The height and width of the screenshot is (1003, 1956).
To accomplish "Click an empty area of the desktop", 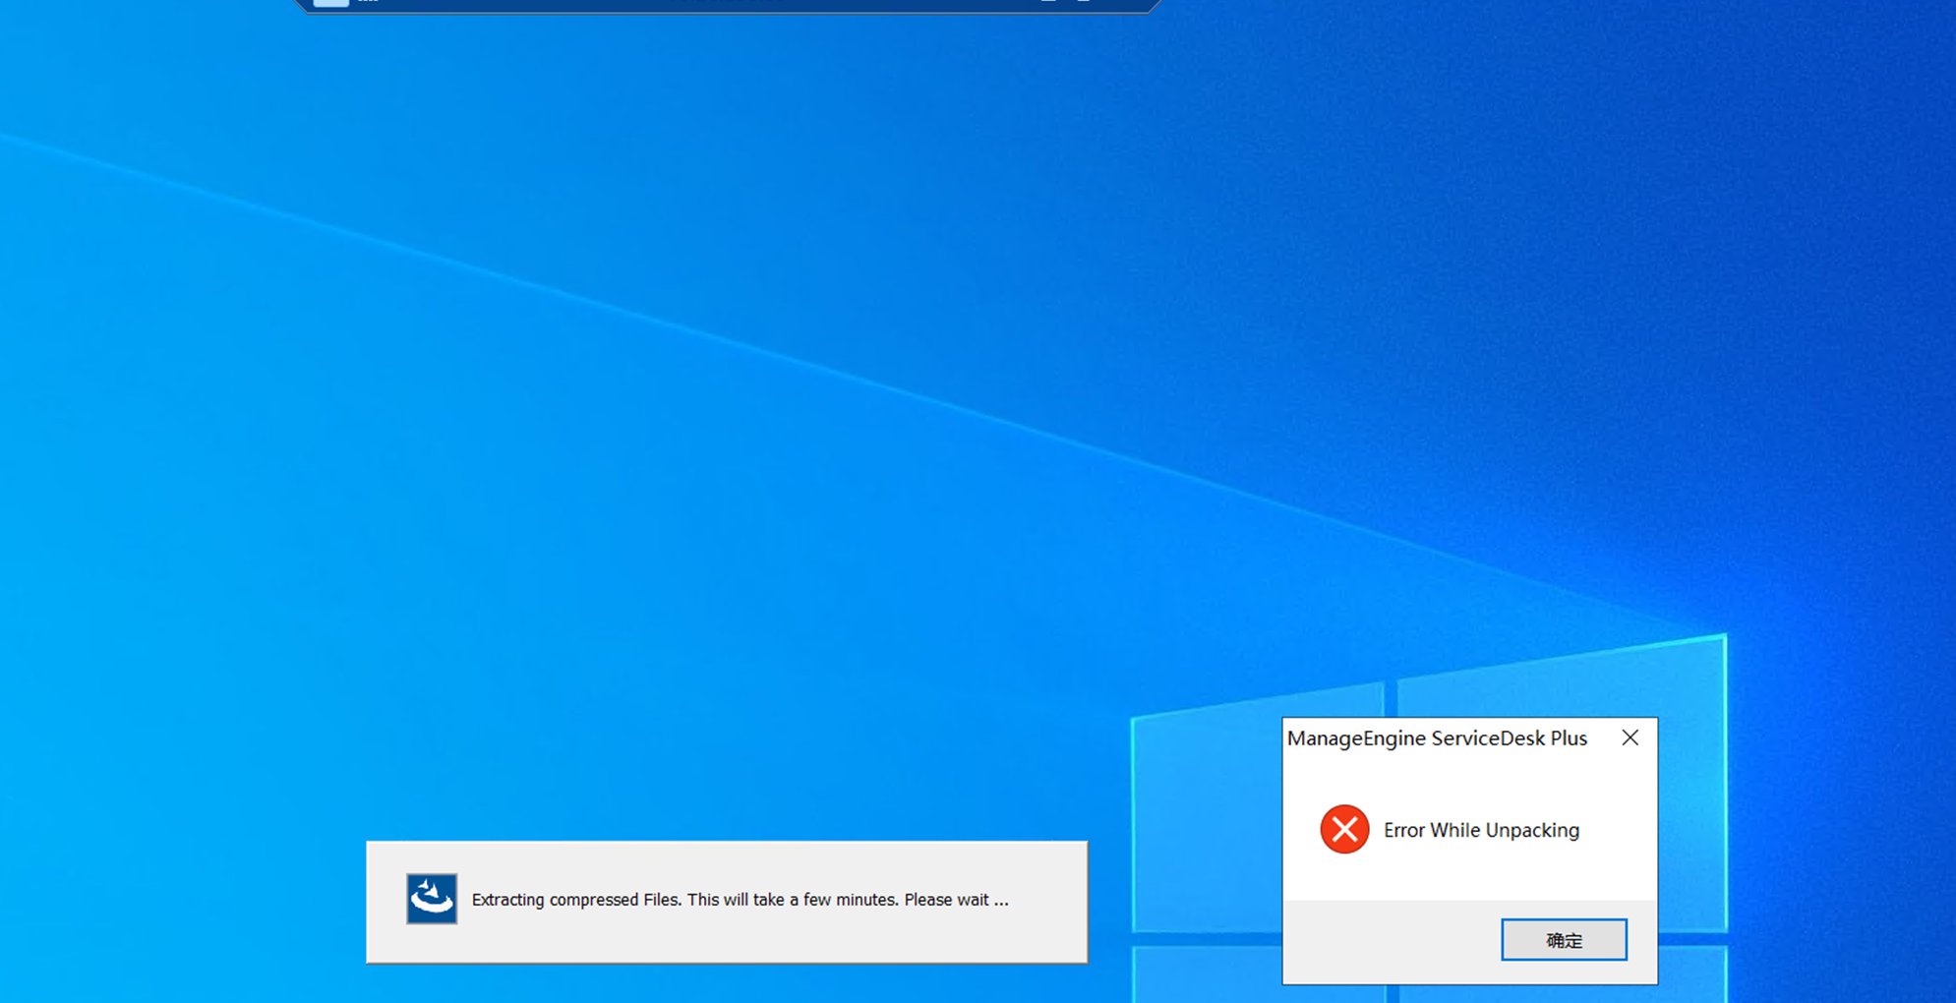I will pos(688,442).
